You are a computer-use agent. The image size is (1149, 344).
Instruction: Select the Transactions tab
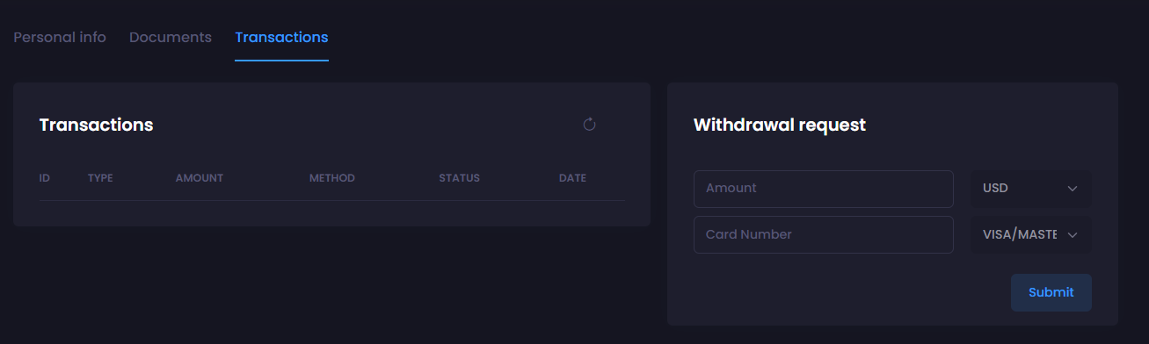tap(281, 38)
